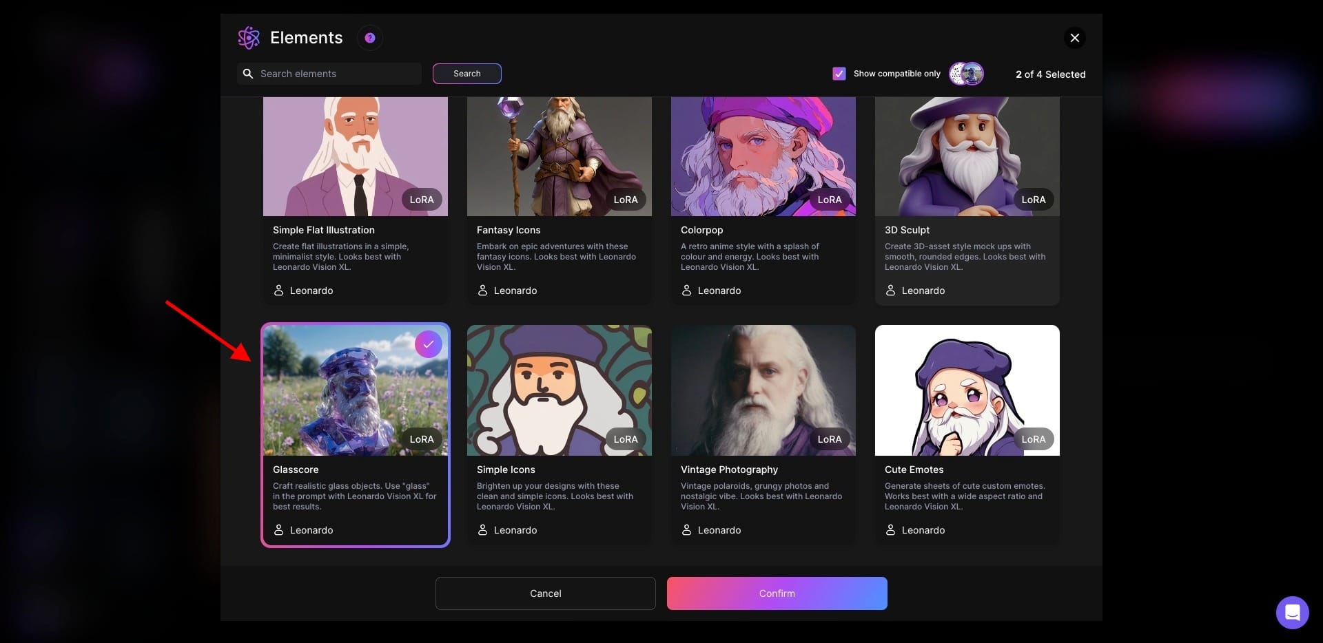Click user icon under Fantasy Icons
1323x643 pixels.
(482, 291)
